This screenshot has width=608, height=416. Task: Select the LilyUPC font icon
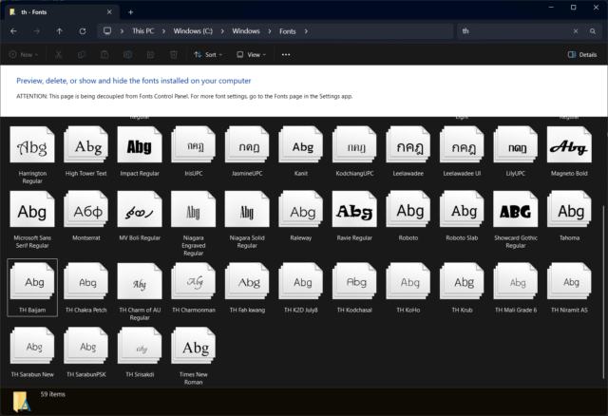point(516,144)
